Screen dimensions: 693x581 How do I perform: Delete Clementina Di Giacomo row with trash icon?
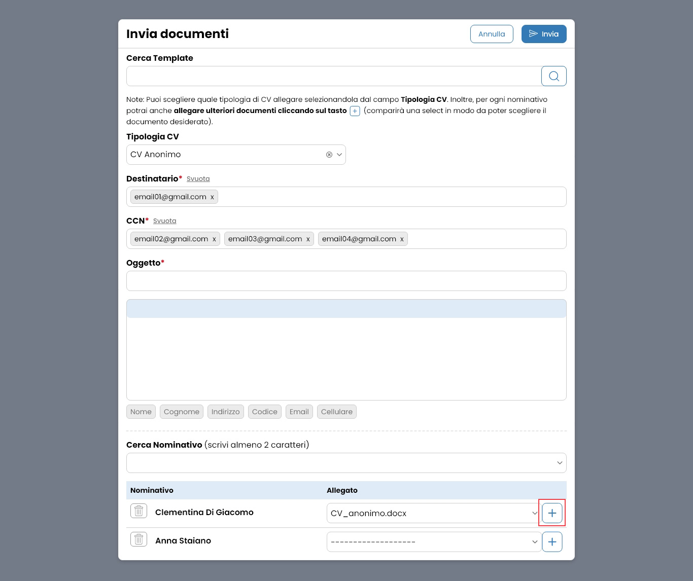coord(138,511)
